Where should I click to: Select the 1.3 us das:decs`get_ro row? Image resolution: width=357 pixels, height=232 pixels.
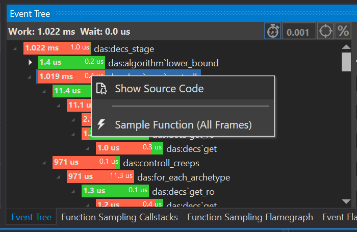tap(148, 191)
